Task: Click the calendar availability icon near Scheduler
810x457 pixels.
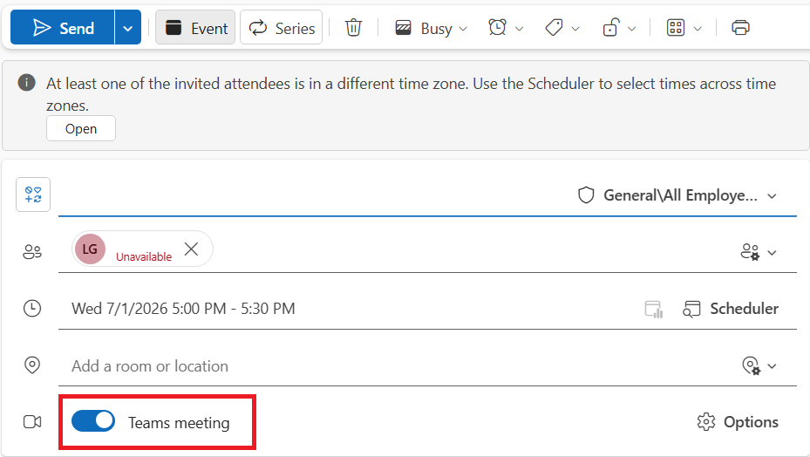Action: pos(653,309)
